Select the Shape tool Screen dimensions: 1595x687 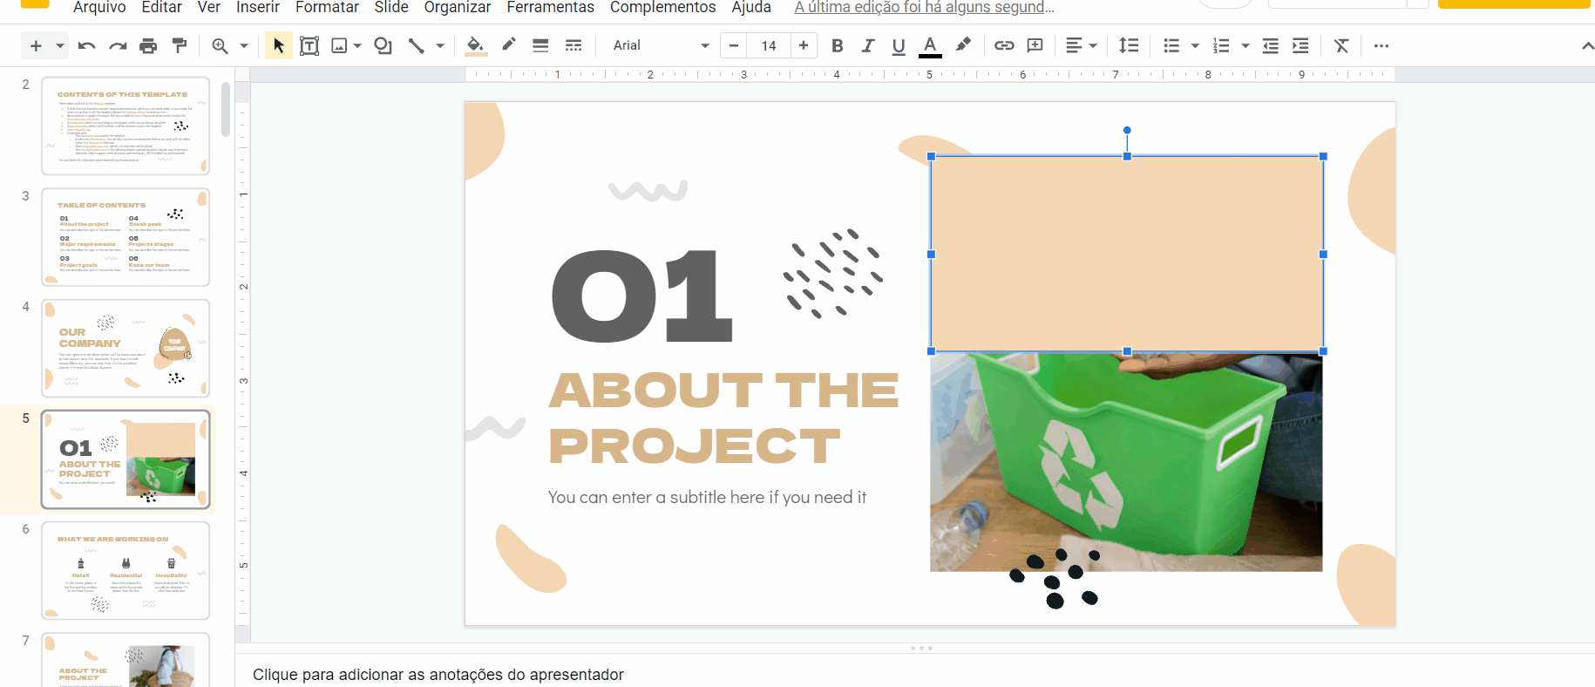point(383,45)
